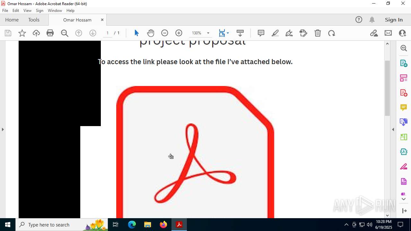Open the find text magnifier tool

[65, 33]
